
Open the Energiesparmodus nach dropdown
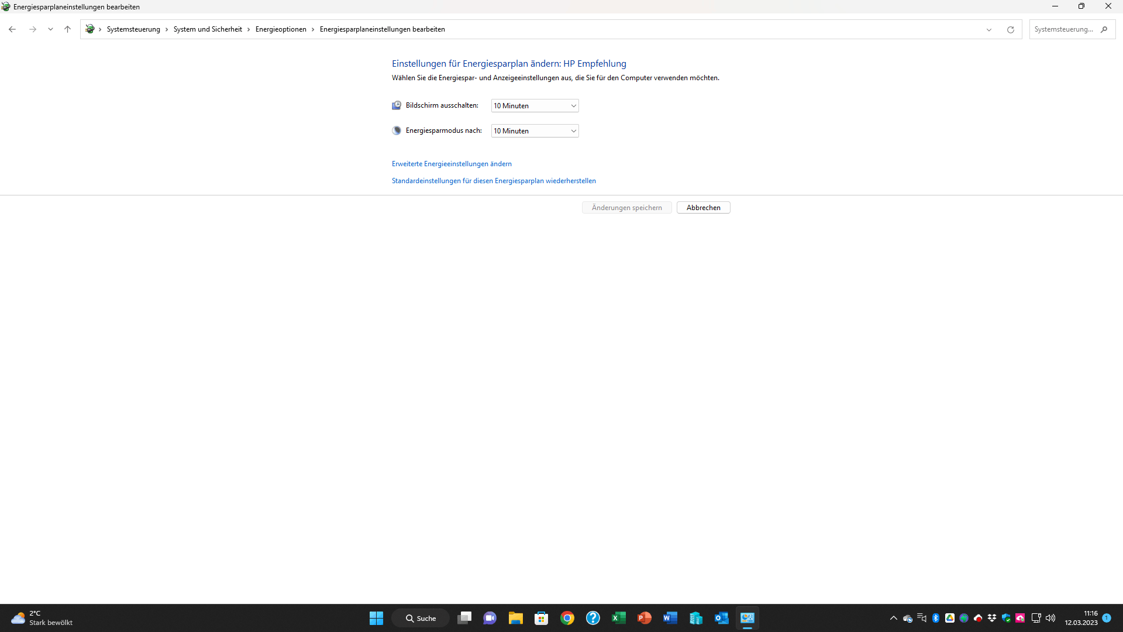[535, 131]
